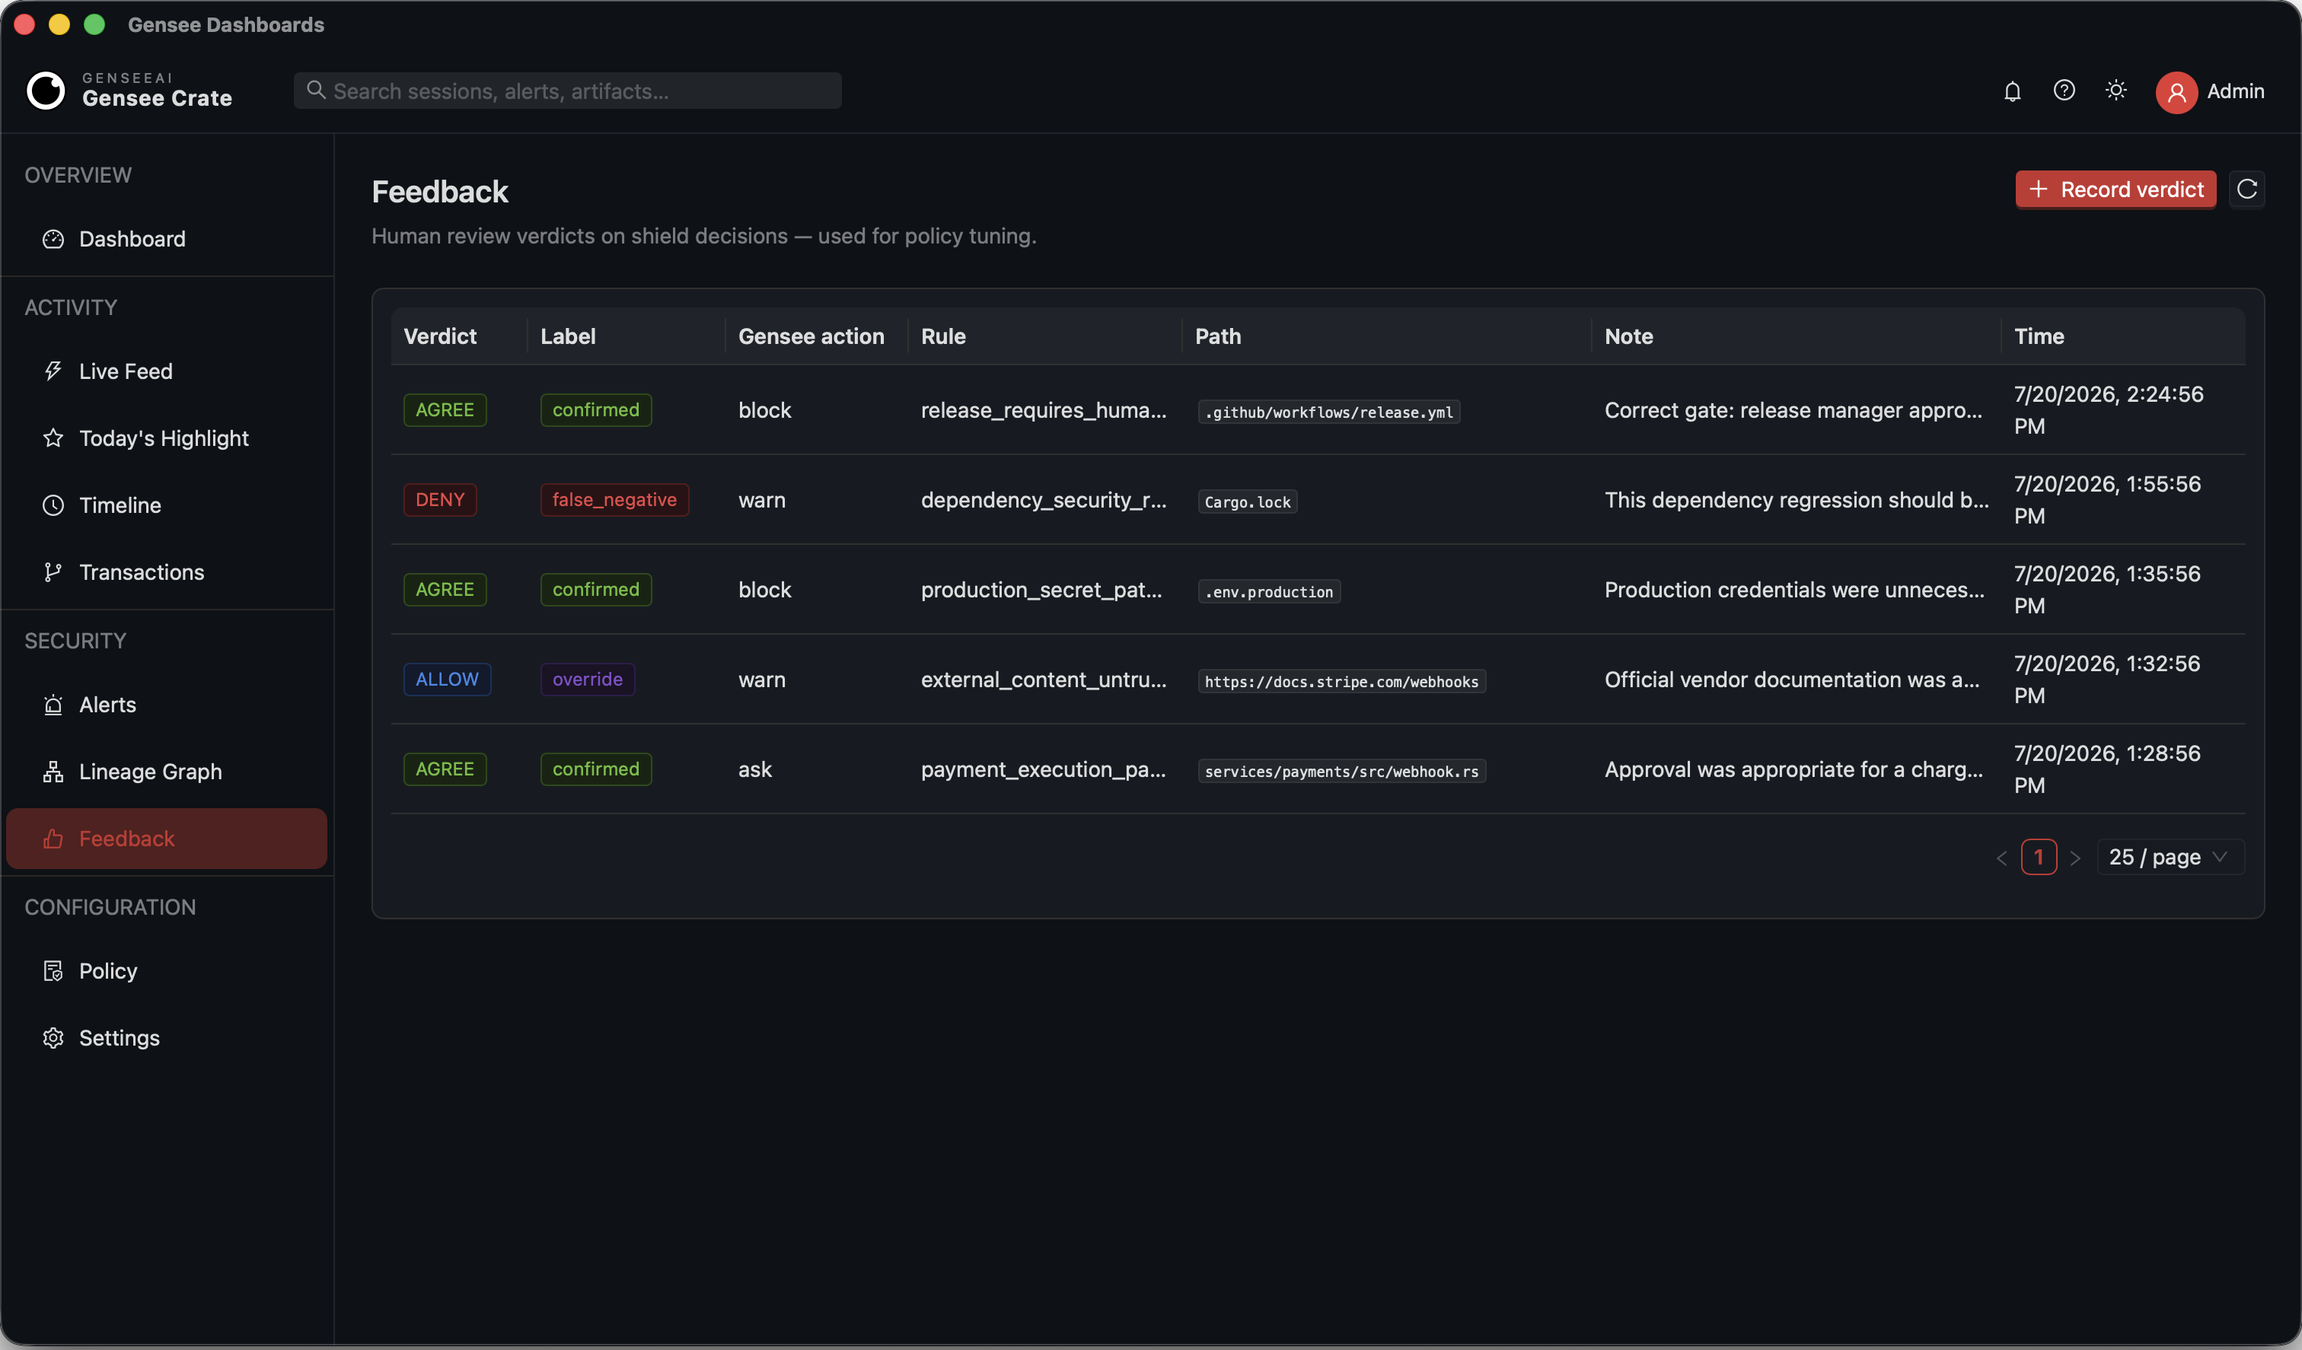Click the search magnifier icon
Image resolution: width=2302 pixels, height=1350 pixels.
[316, 90]
